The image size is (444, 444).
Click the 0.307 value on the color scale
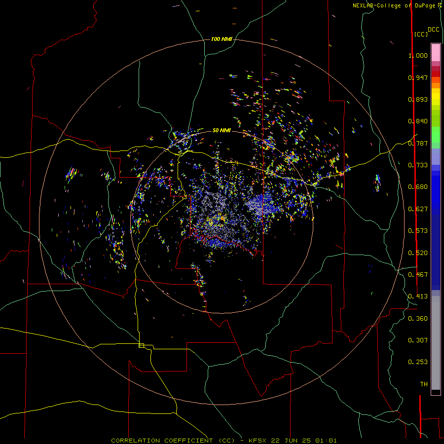[418, 340]
